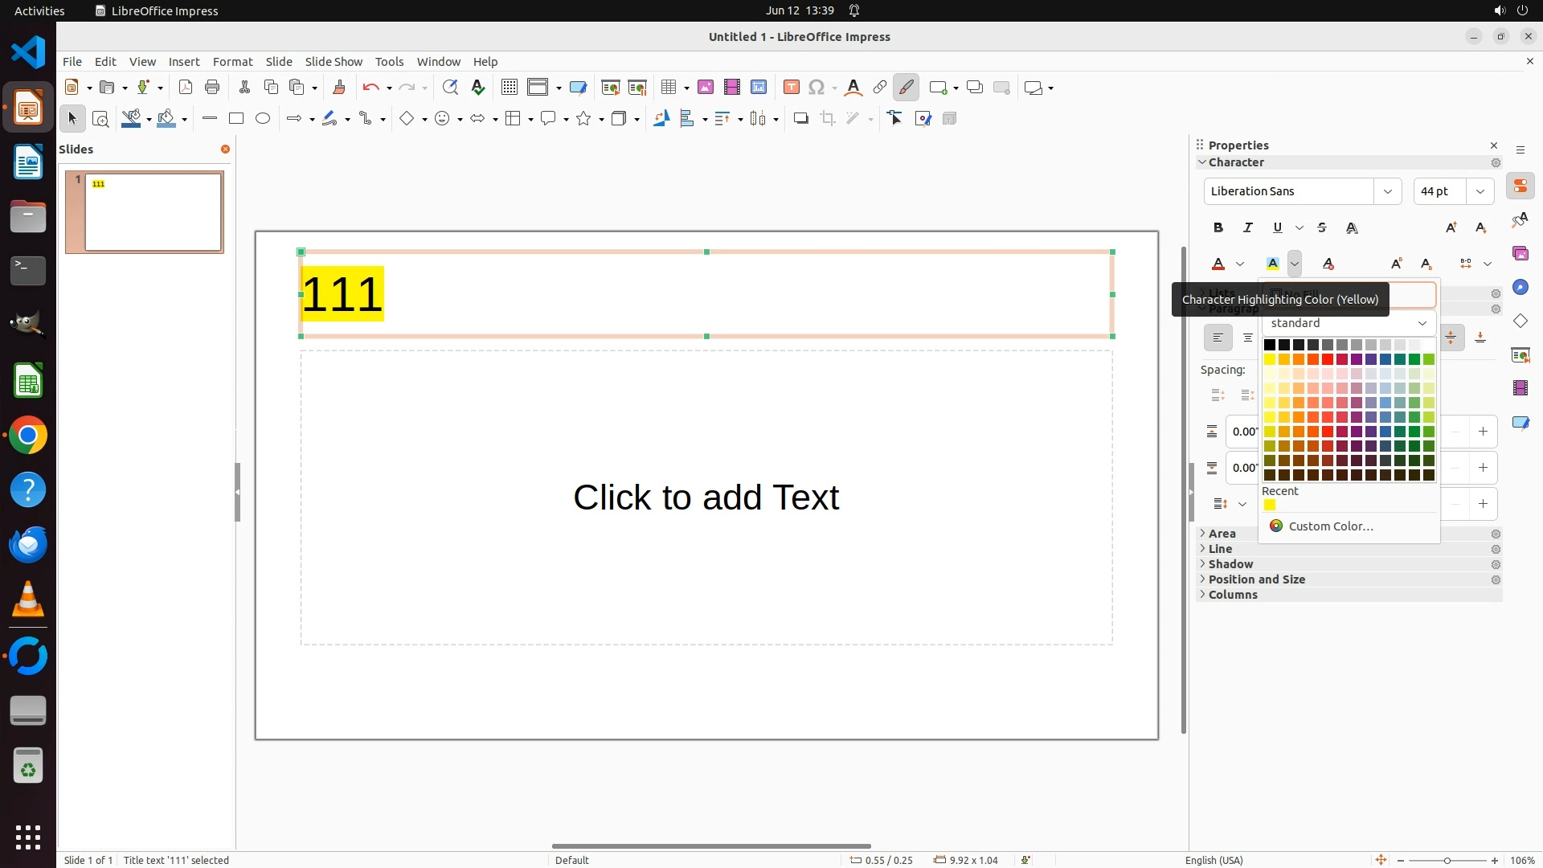The height and width of the screenshot is (868, 1543).
Task: Click the Crop Image tool
Action: coord(828,119)
